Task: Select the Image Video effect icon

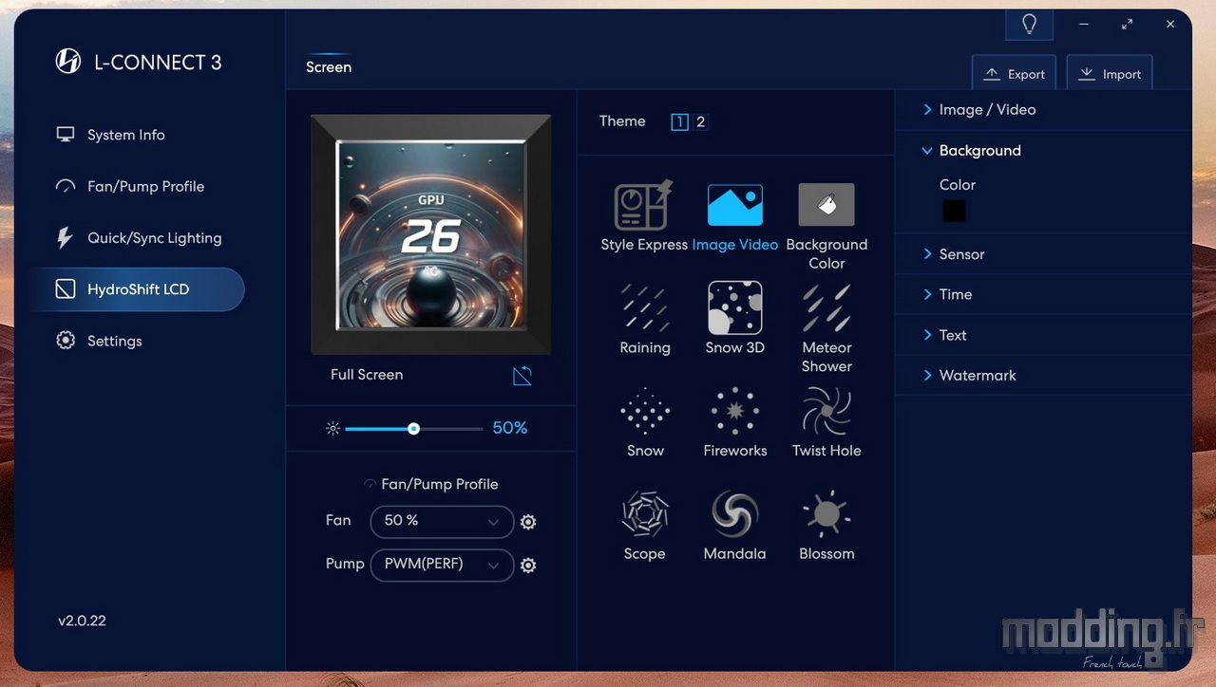Action: point(734,205)
